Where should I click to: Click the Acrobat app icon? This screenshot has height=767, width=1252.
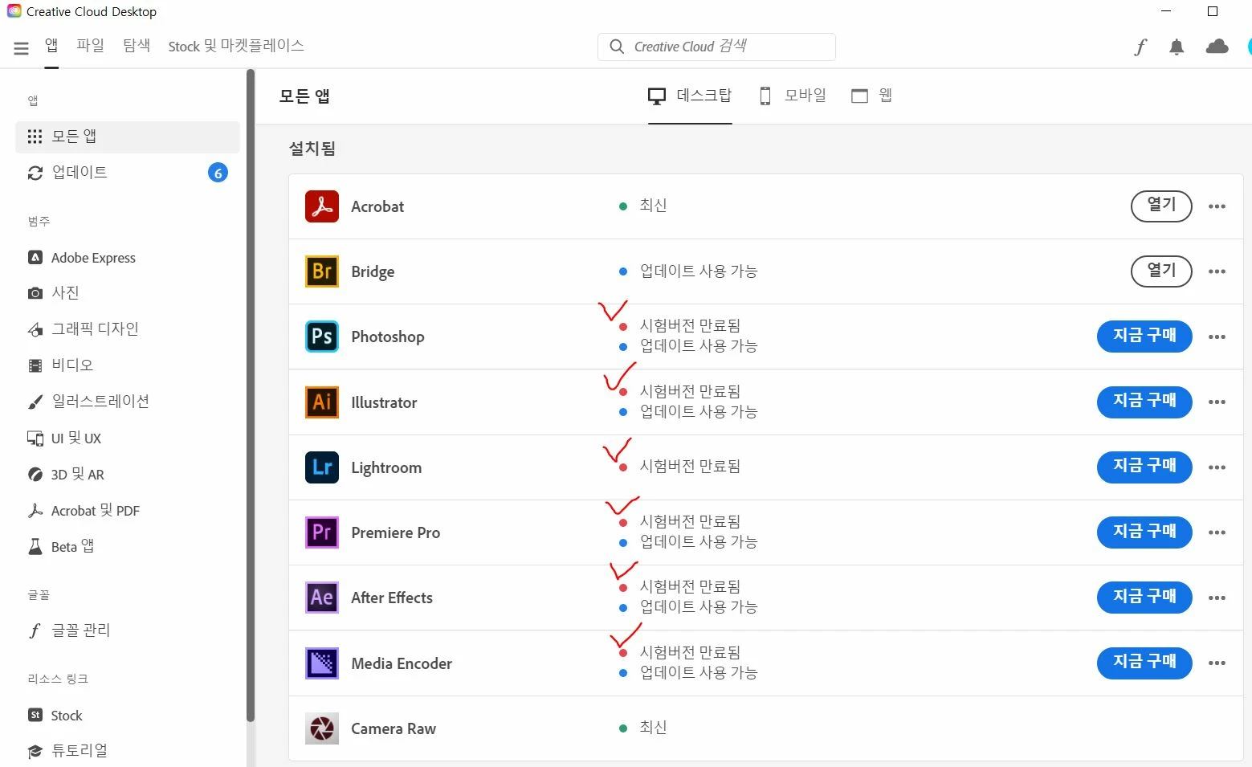pos(322,206)
